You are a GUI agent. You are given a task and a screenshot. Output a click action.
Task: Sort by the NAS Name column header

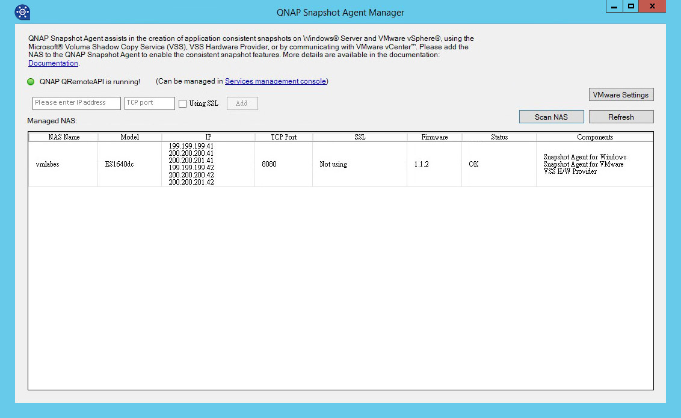click(x=63, y=137)
